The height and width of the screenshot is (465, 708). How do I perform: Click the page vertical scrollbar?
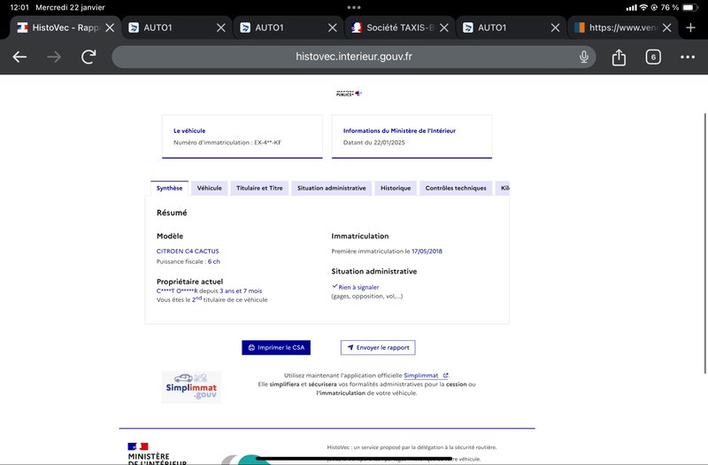pyautogui.click(x=704, y=243)
